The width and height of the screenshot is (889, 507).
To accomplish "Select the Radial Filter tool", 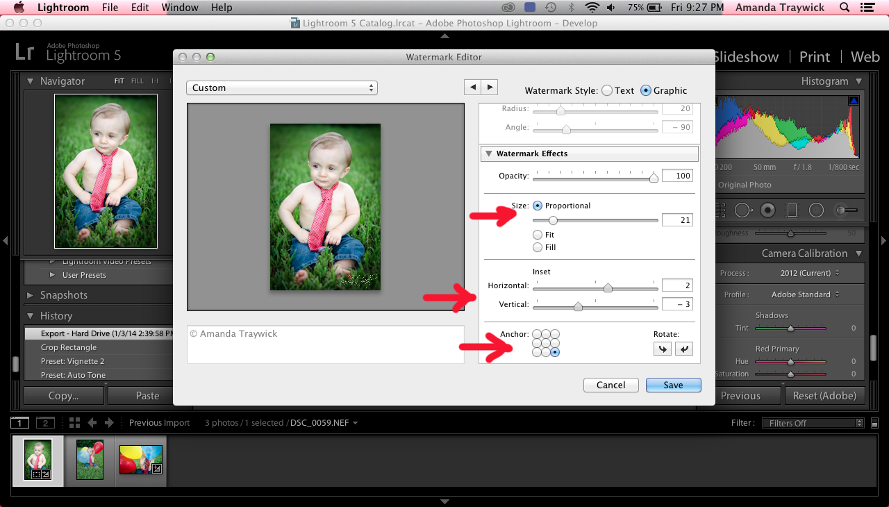I will point(815,210).
